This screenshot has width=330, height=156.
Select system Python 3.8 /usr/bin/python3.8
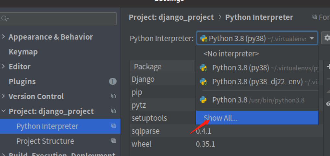tap(257, 100)
